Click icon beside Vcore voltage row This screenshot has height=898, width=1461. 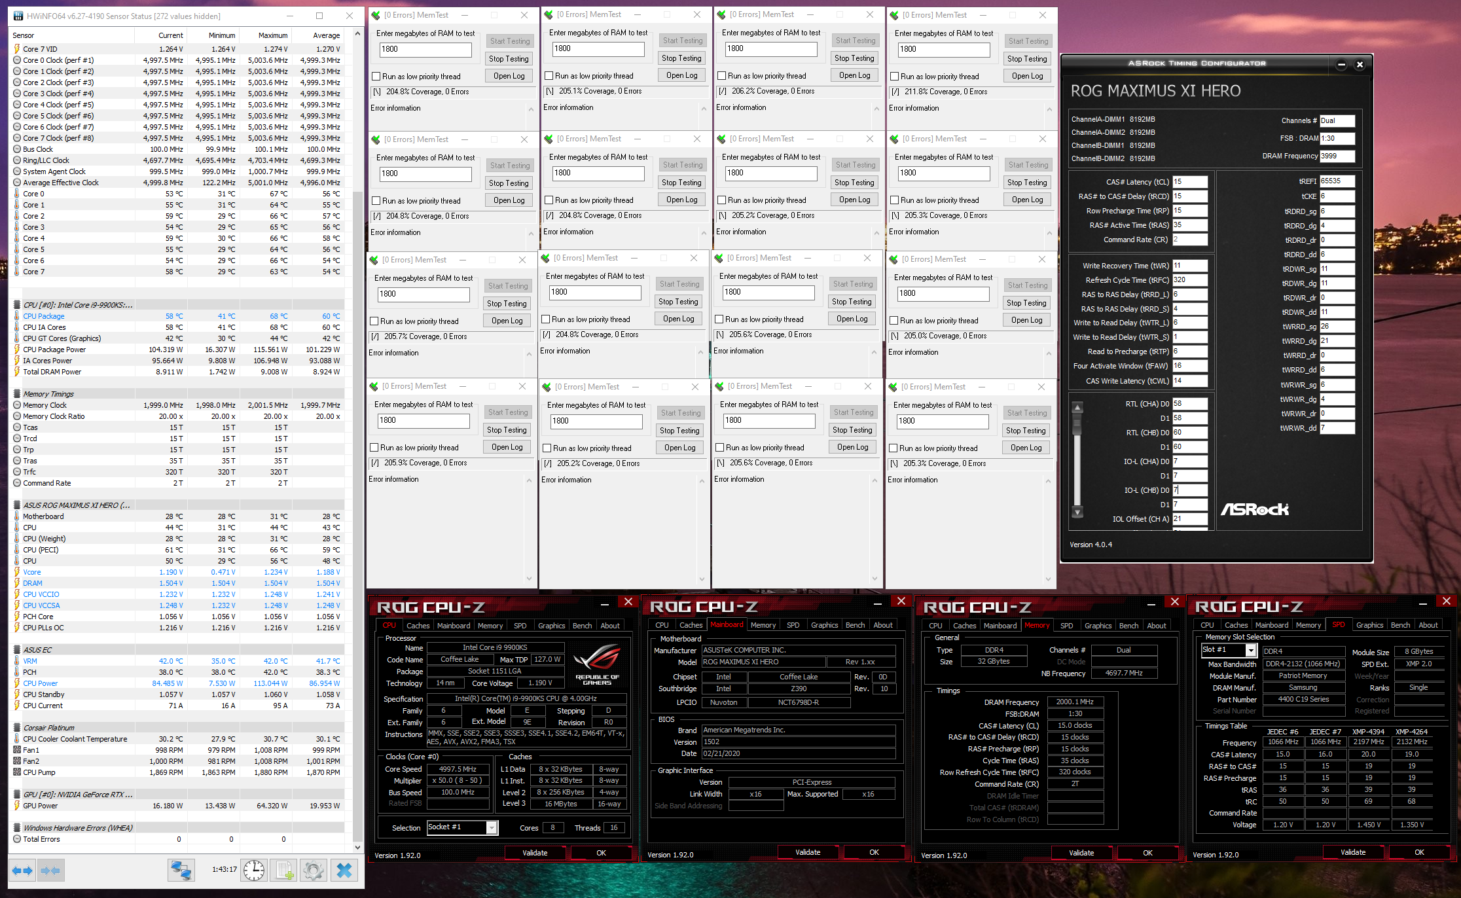tap(17, 572)
